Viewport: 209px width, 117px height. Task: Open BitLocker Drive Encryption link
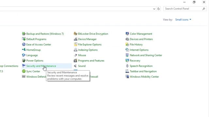(x=93, y=34)
